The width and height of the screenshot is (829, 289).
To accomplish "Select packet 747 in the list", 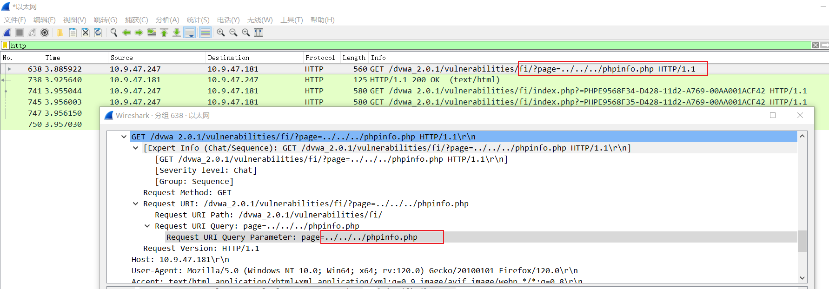I will coord(50,113).
